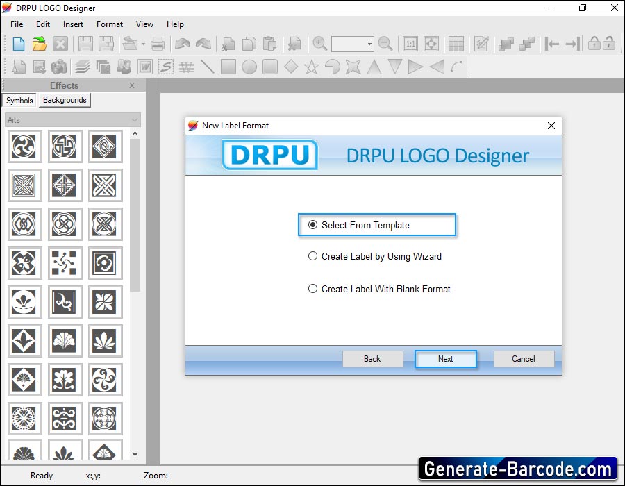
Task: Click the Copy icon in toolbar
Action: (249, 44)
